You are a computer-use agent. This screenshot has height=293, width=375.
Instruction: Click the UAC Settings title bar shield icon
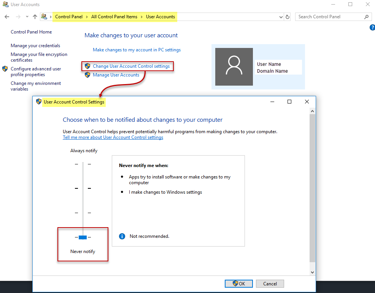[x=39, y=102]
